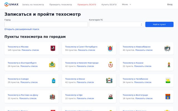Show list of 29 points in Samara
The image size is (178, 111).
(29, 82)
